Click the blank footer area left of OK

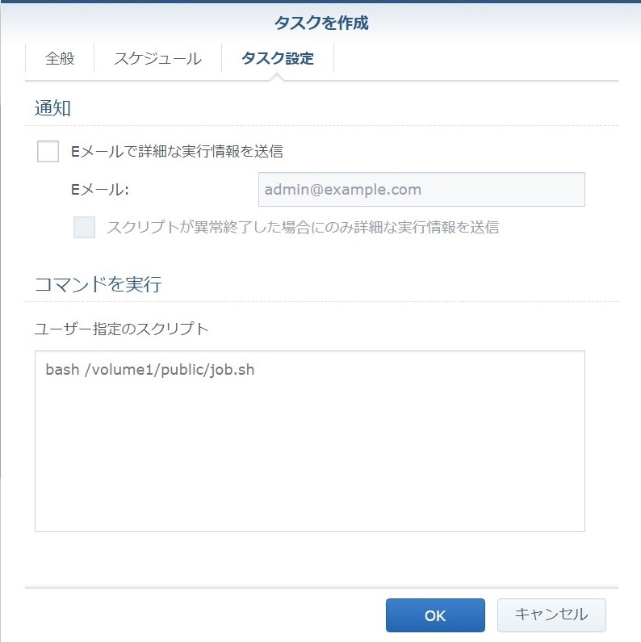(x=202, y=615)
